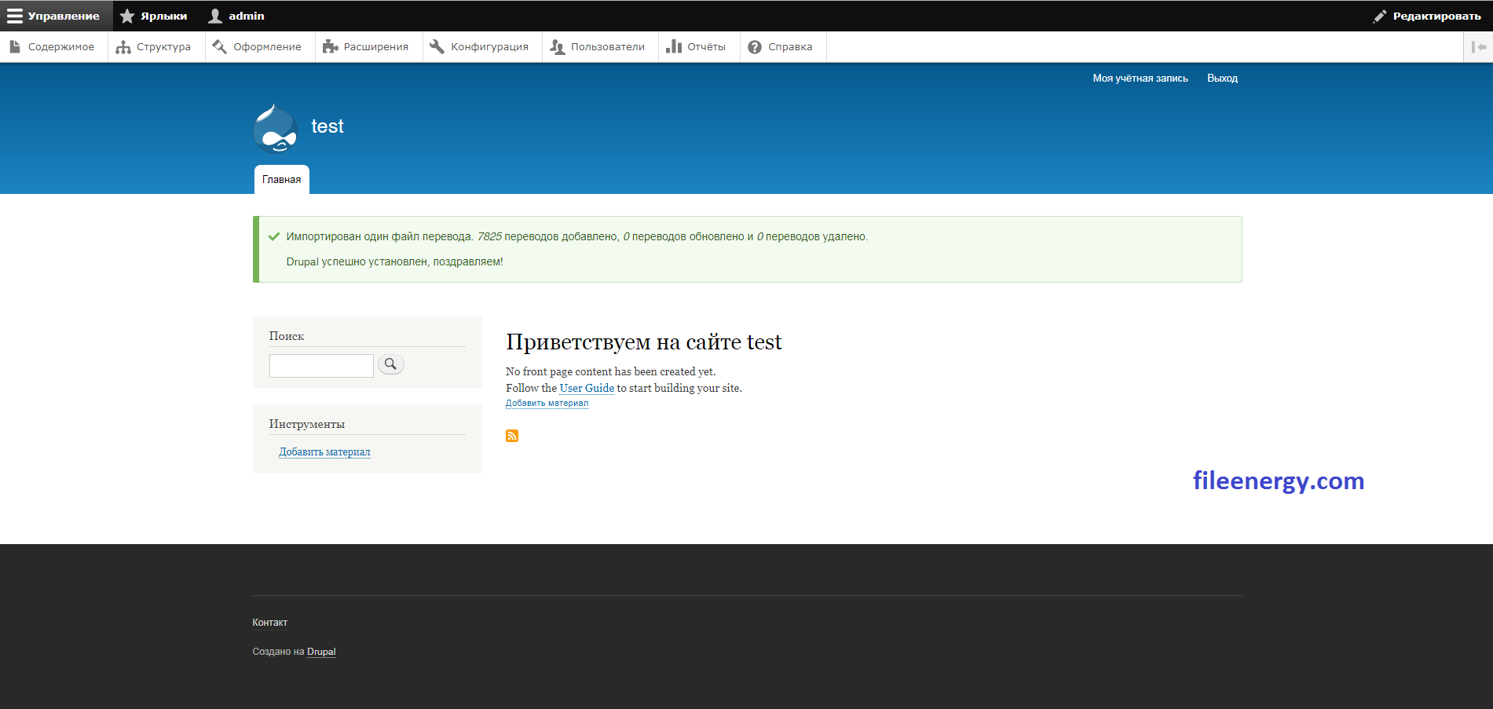Click the Приветствуем на сайте test heading

[644, 342]
